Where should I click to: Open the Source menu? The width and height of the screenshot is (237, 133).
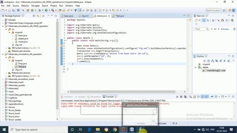(16, 6)
